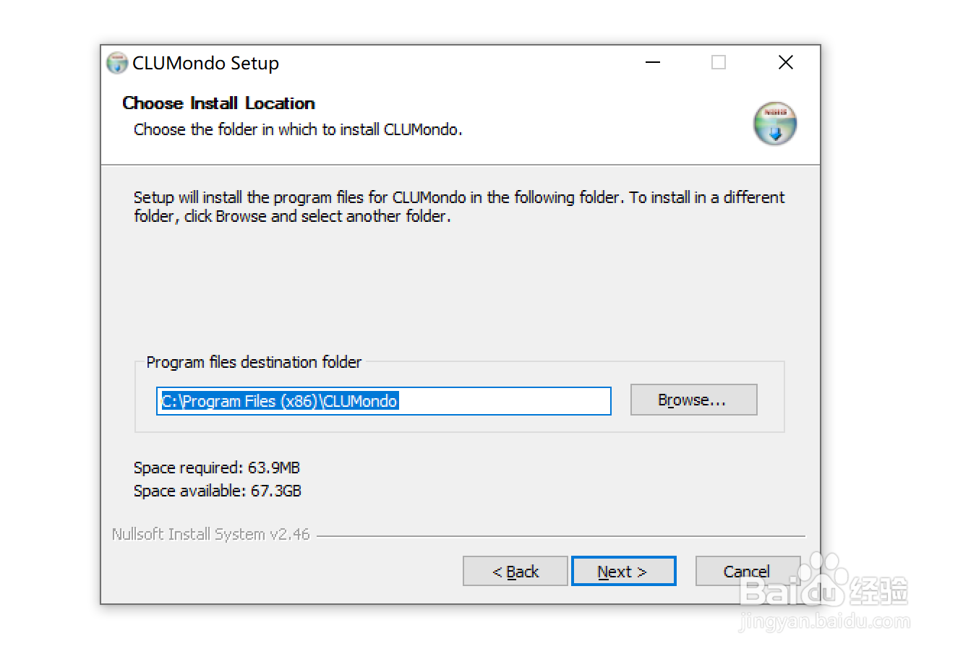Screen dimensions: 963x654
Task: Open the Browse... folder picker
Action: tap(693, 400)
